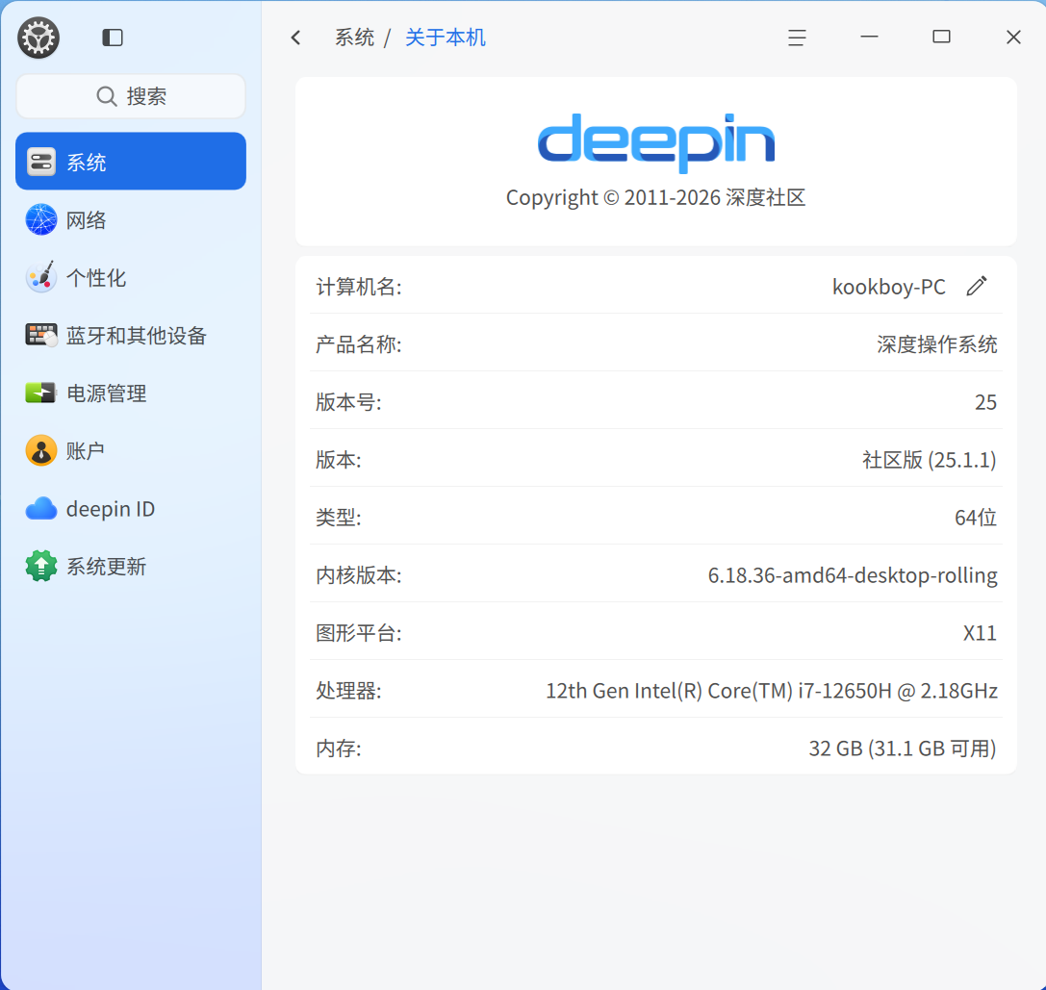This screenshot has width=1046, height=990.
Task: Click the i7-12650H processor value
Action: pos(772,691)
